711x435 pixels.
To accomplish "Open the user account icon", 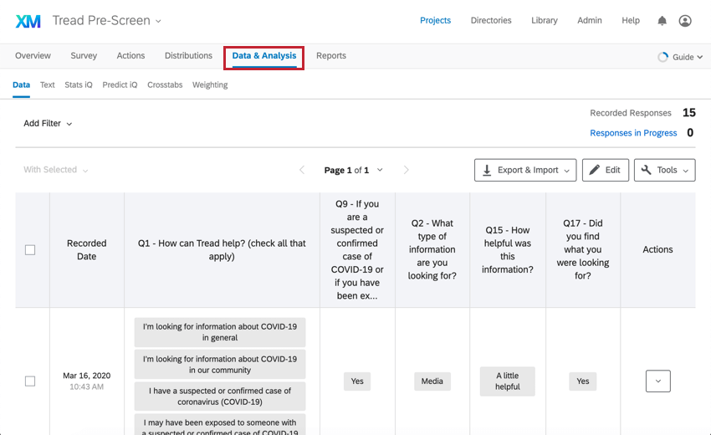I will (685, 20).
